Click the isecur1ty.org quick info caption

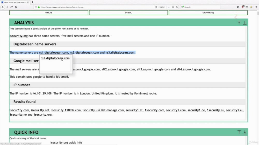66,142
